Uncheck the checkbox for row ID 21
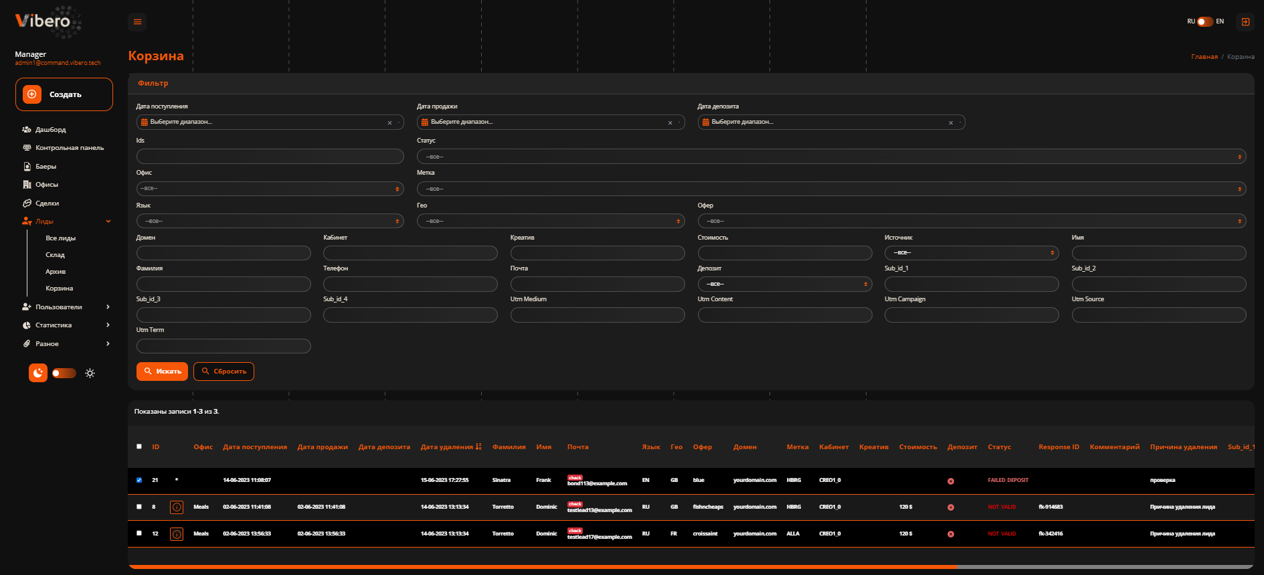The width and height of the screenshot is (1264, 575). pos(139,480)
